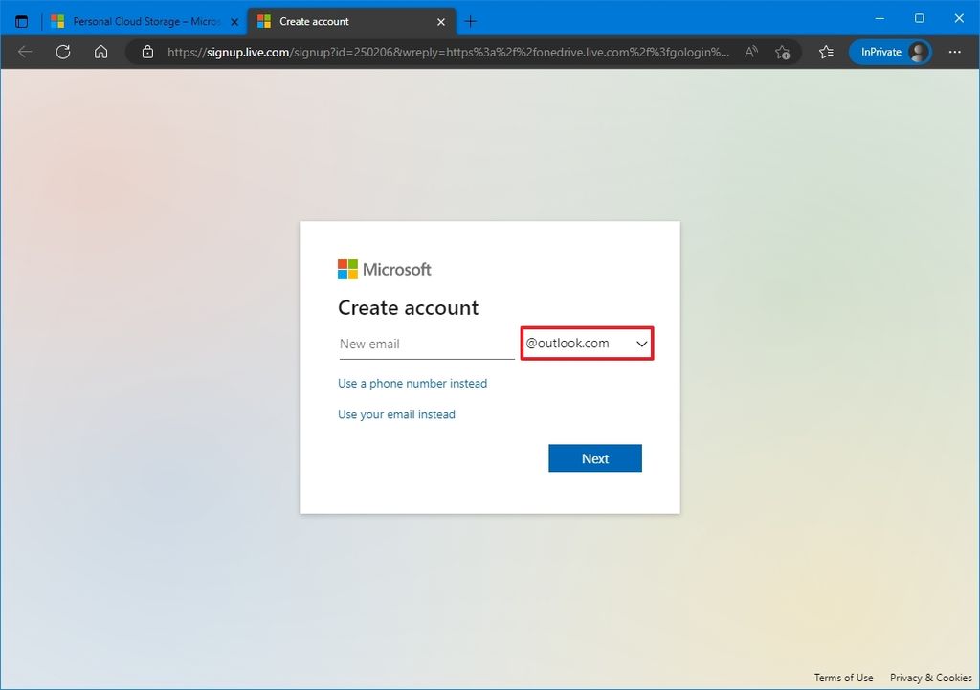The height and width of the screenshot is (690, 980).
Task: Open the email domain dropdown
Action: (x=641, y=343)
